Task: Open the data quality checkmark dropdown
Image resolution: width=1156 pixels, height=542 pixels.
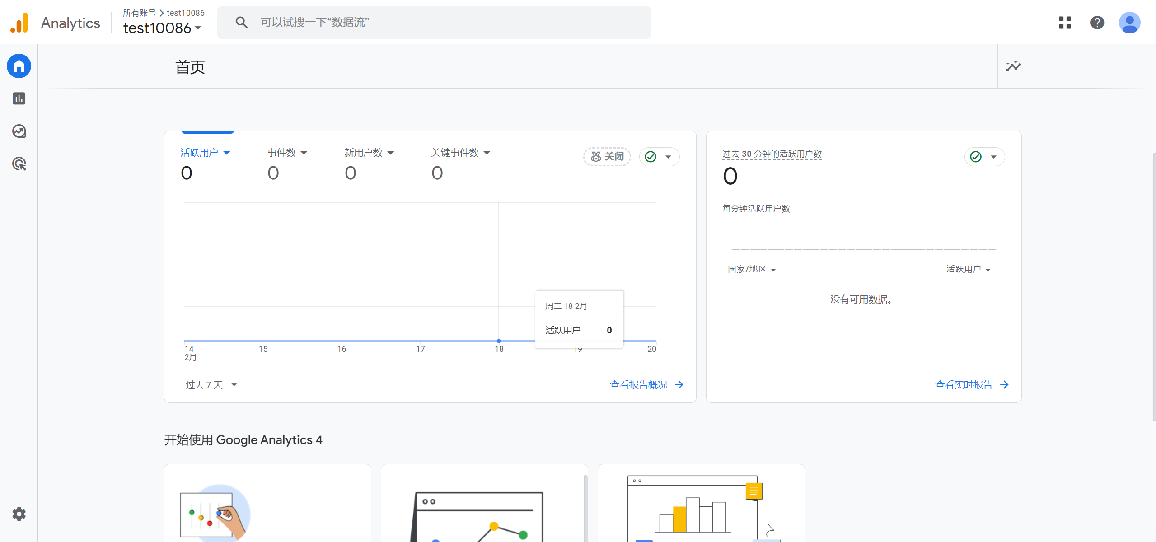Action: pos(659,156)
